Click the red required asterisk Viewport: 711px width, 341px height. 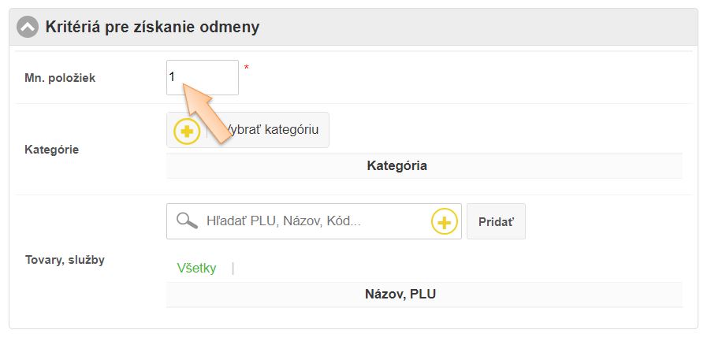click(x=246, y=69)
